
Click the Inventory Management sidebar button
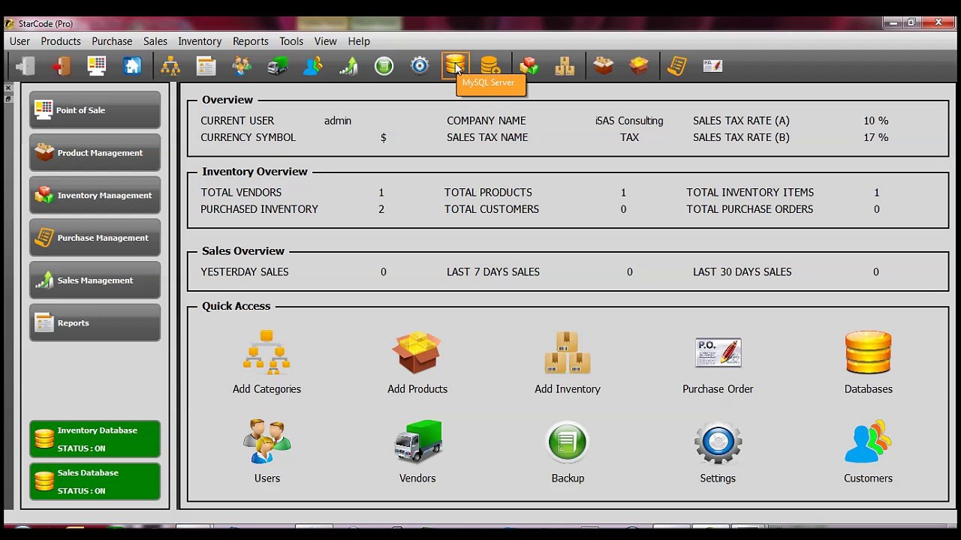[x=95, y=195]
